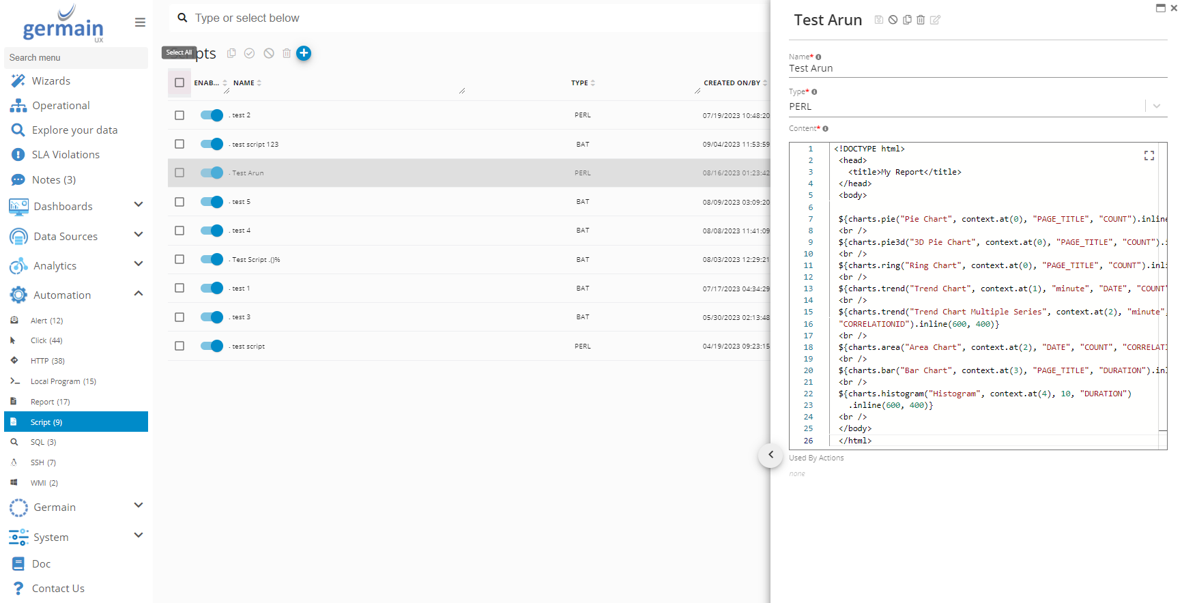The width and height of the screenshot is (1182, 603).
Task: Collapse the detail panel with the arrow button
Action: (x=770, y=455)
